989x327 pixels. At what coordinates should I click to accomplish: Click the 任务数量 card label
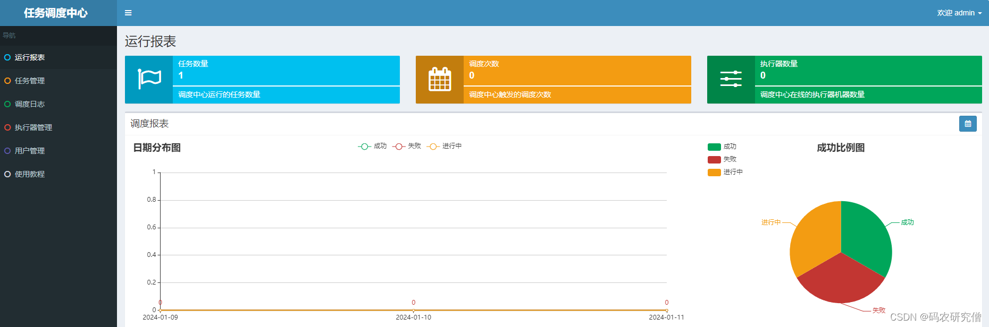193,64
